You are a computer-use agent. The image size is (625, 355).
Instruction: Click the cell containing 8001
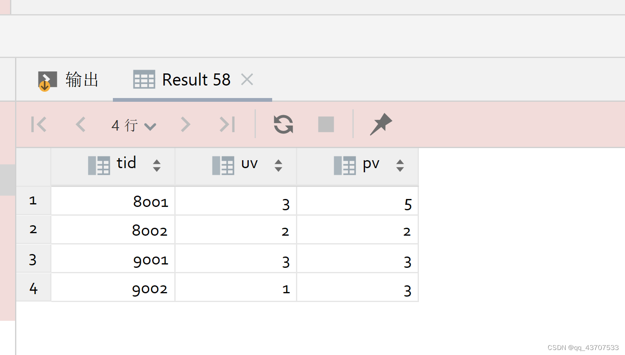tap(112, 201)
